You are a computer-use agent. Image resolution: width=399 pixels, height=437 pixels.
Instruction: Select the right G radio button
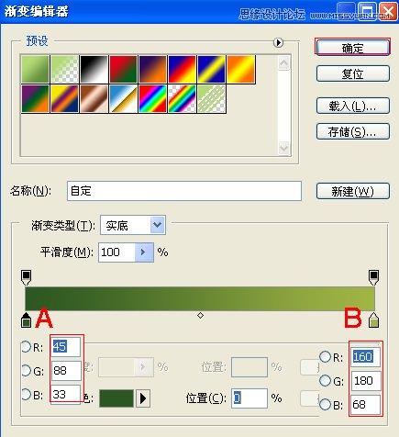click(x=325, y=380)
